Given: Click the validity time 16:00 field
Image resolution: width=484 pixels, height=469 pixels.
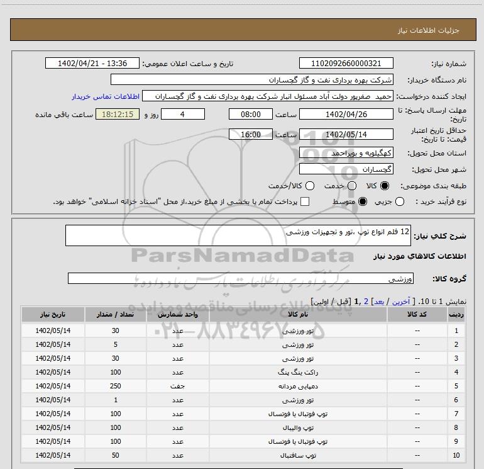Looking at the screenshot, I should [x=251, y=134].
